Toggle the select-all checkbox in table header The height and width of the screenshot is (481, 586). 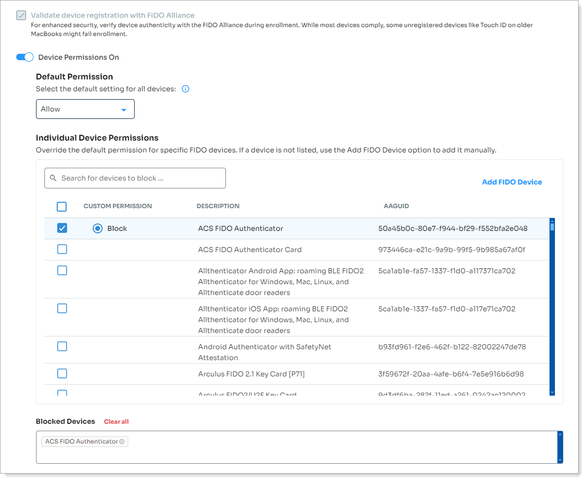tap(62, 206)
